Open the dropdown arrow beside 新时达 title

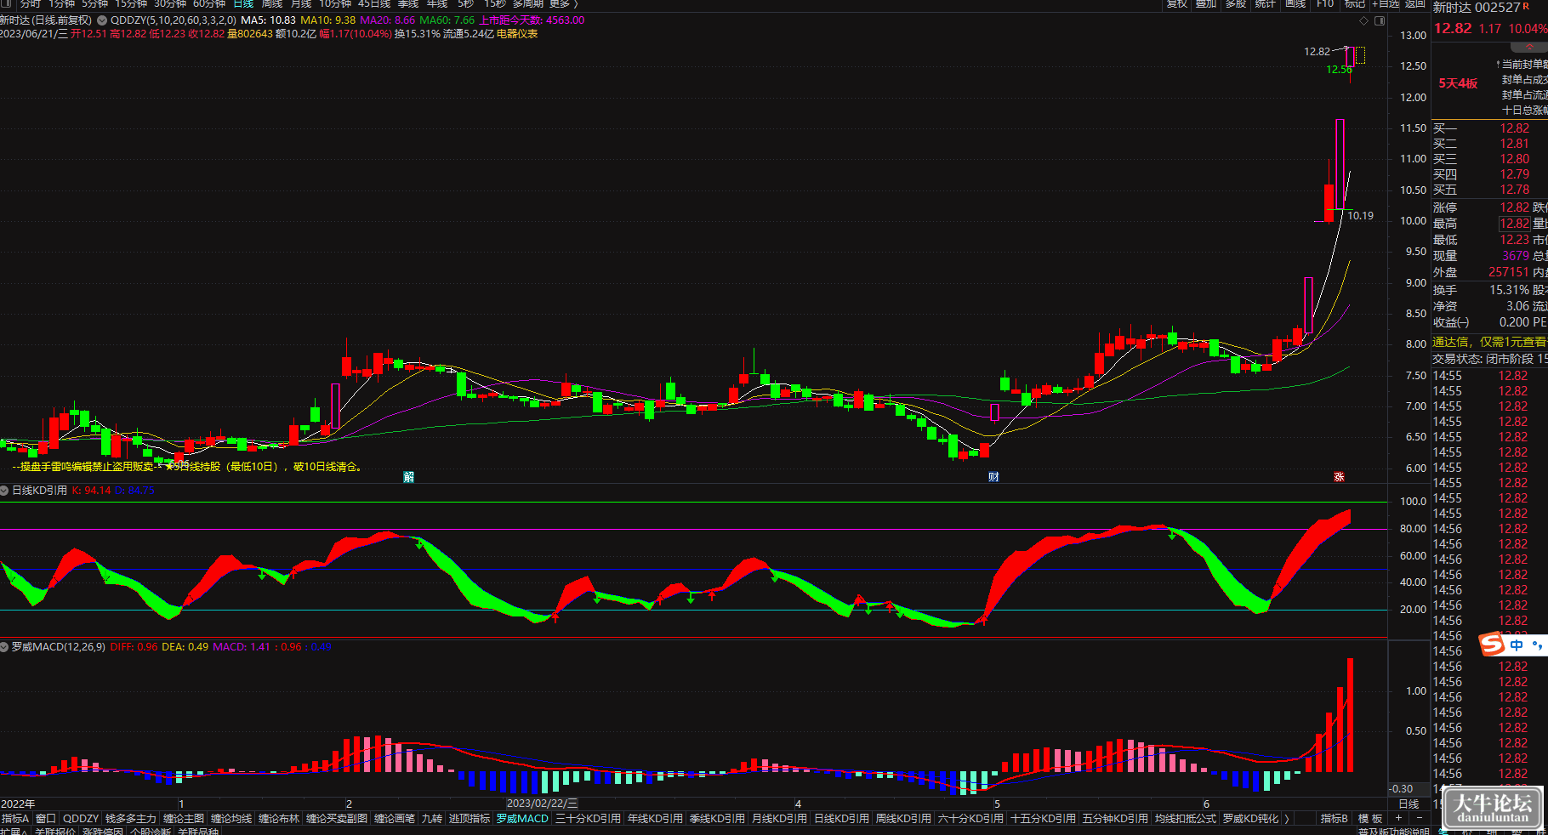click(102, 20)
